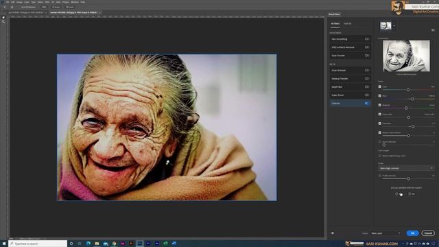Open the Output dropdown set to New Layer
This screenshot has height=247, width=439.
[385, 233]
